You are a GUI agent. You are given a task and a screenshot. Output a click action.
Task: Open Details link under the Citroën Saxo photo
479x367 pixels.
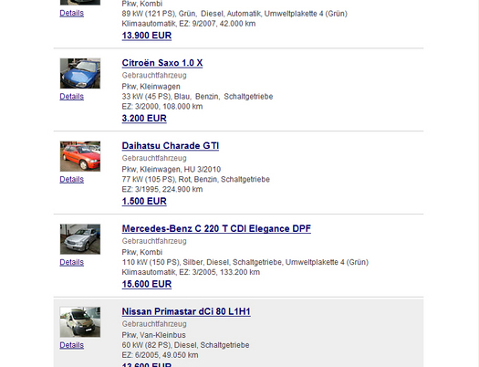pyautogui.click(x=71, y=97)
